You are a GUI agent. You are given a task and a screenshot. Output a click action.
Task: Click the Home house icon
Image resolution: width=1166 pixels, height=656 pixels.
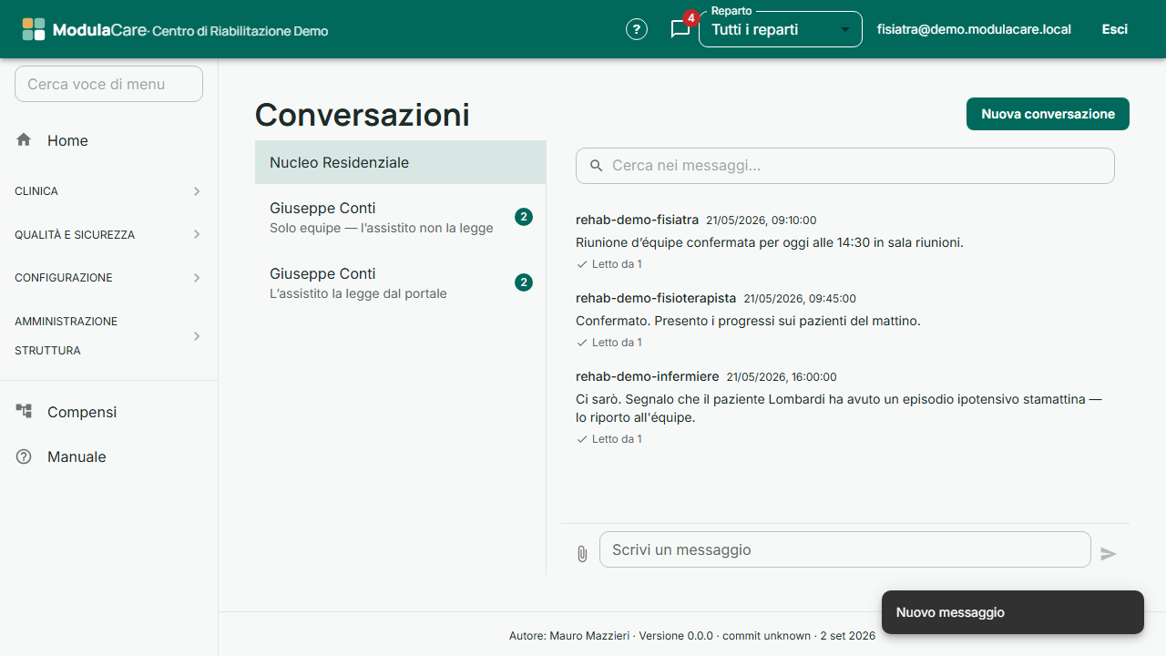click(x=24, y=140)
